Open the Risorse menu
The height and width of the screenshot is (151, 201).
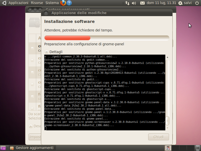pyautogui.click(x=37, y=3)
